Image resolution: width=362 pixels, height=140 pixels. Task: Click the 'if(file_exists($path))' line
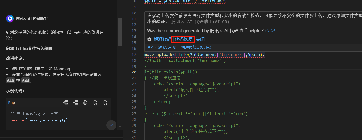coord(171,72)
